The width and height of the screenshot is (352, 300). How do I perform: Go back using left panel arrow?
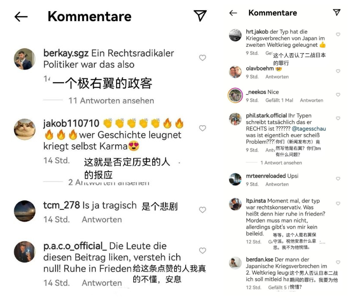click(x=21, y=17)
